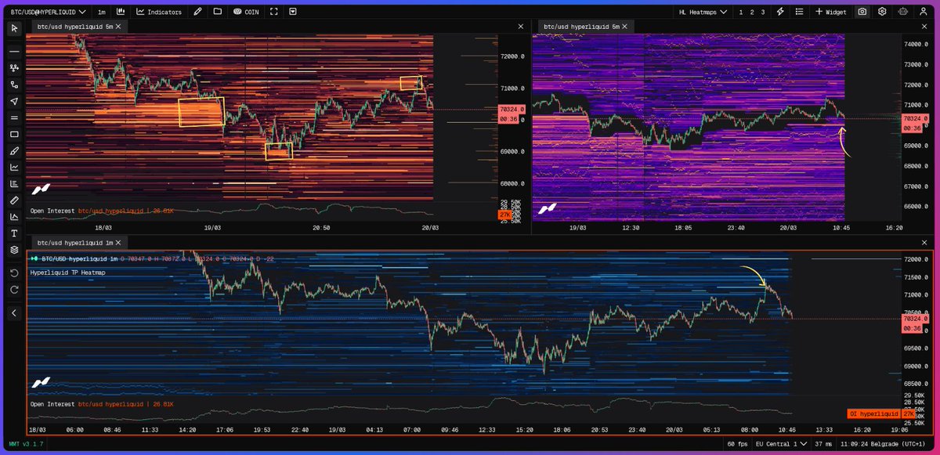Switch to layout preset 2

[751, 12]
